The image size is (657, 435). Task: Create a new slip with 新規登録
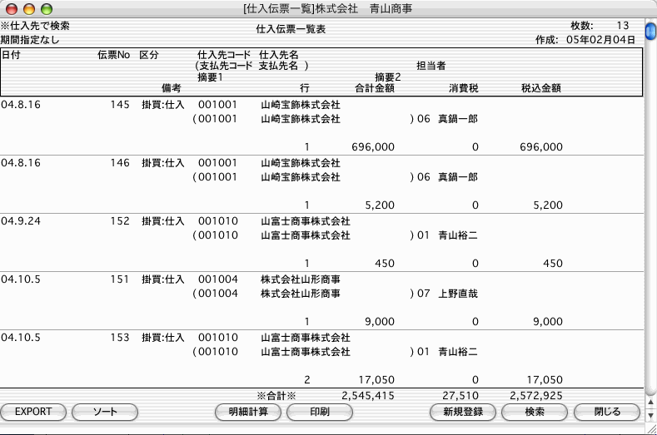click(463, 412)
